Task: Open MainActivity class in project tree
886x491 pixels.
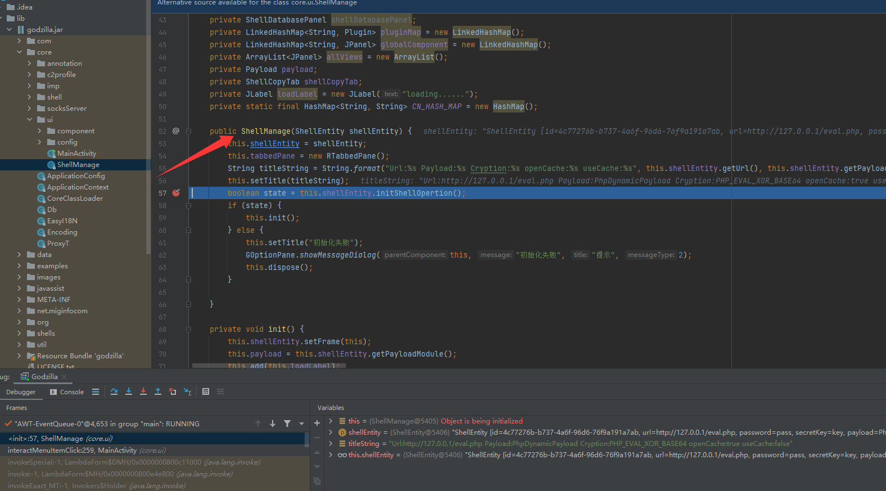Action: click(76, 154)
